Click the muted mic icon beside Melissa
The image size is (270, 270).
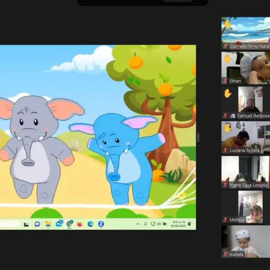coord(225,220)
